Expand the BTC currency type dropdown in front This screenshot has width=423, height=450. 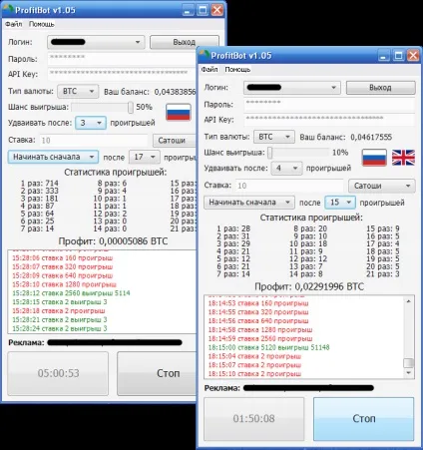coord(274,137)
